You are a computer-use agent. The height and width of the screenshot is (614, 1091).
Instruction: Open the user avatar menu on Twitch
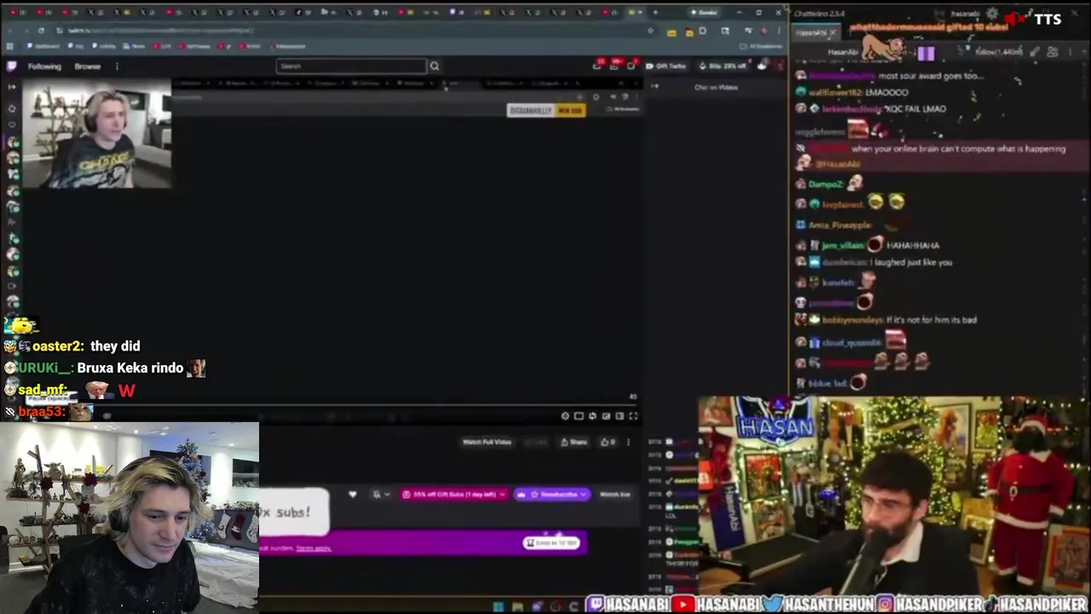(778, 66)
